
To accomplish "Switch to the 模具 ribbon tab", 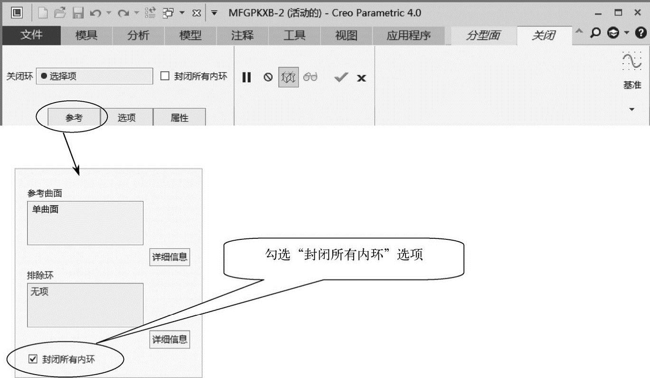I will 86,36.
